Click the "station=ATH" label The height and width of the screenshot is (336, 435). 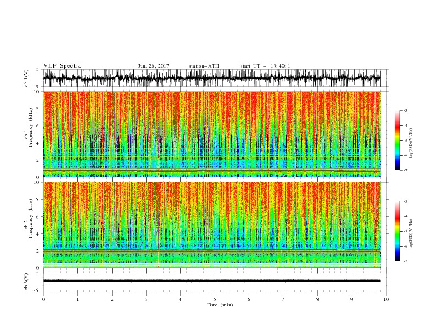click(x=204, y=66)
